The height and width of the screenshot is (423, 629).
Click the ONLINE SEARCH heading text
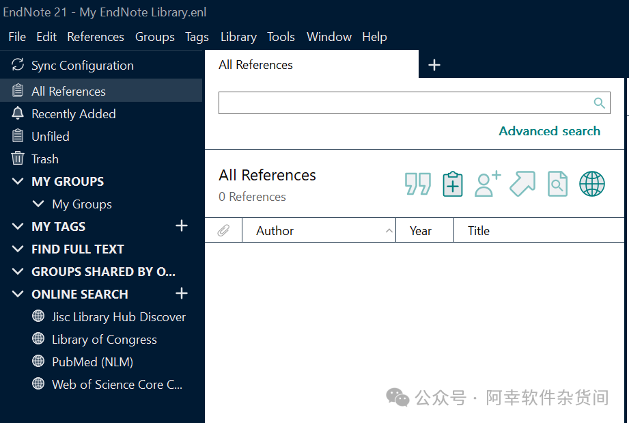point(80,294)
